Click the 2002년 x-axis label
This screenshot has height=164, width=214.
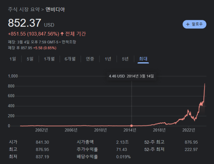[x=41, y=130]
